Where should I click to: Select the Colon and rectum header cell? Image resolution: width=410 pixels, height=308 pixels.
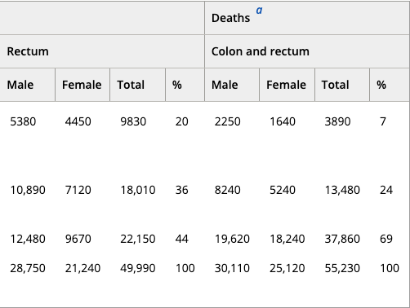tap(307, 51)
